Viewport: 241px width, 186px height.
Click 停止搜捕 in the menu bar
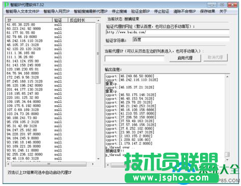click(119, 11)
